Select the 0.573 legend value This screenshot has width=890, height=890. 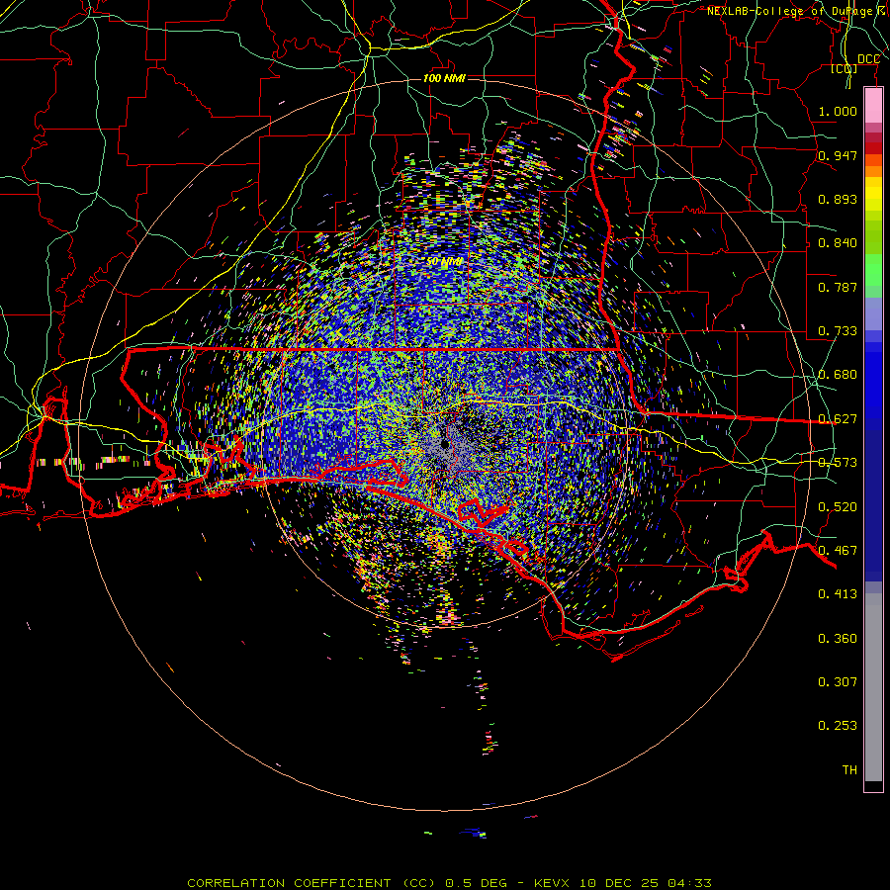[838, 463]
